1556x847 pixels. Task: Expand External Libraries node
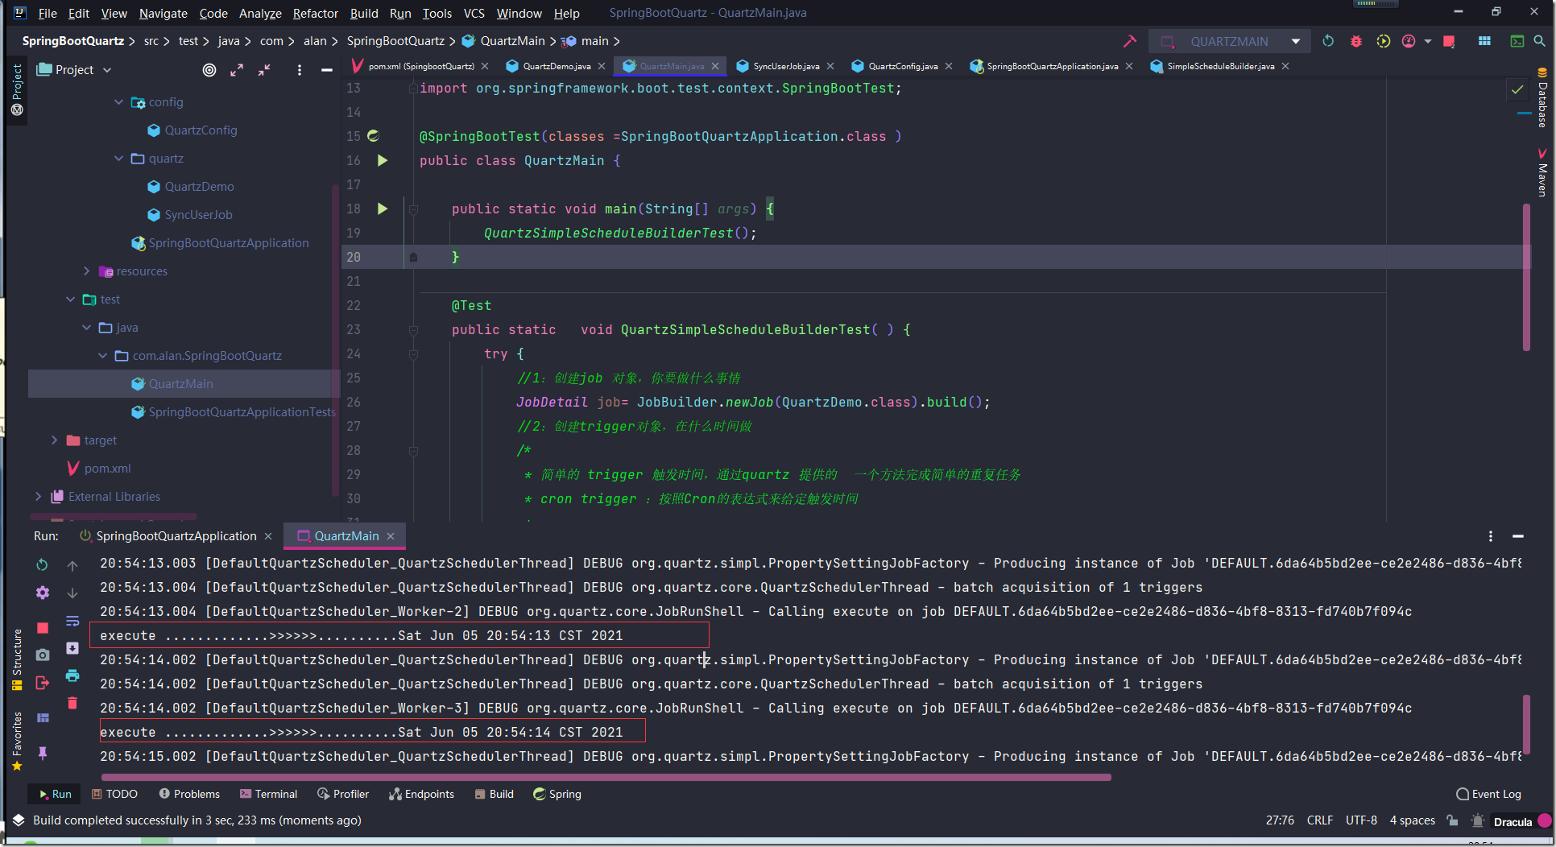point(38,497)
